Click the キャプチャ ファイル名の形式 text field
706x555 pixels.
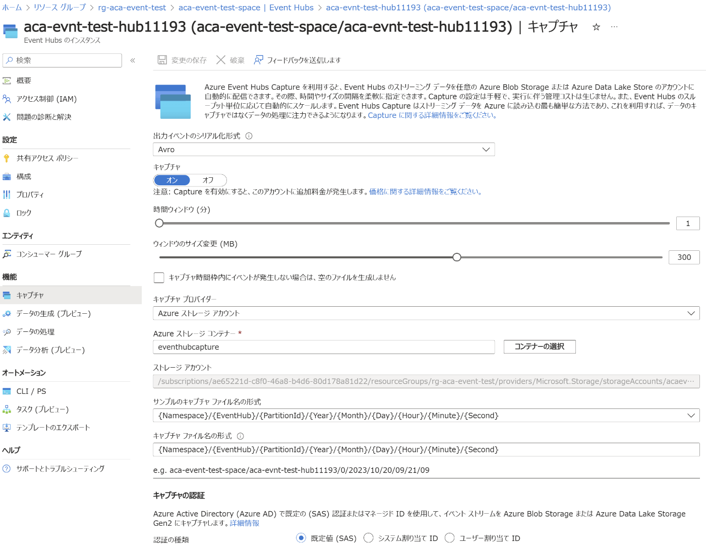pyautogui.click(x=426, y=450)
